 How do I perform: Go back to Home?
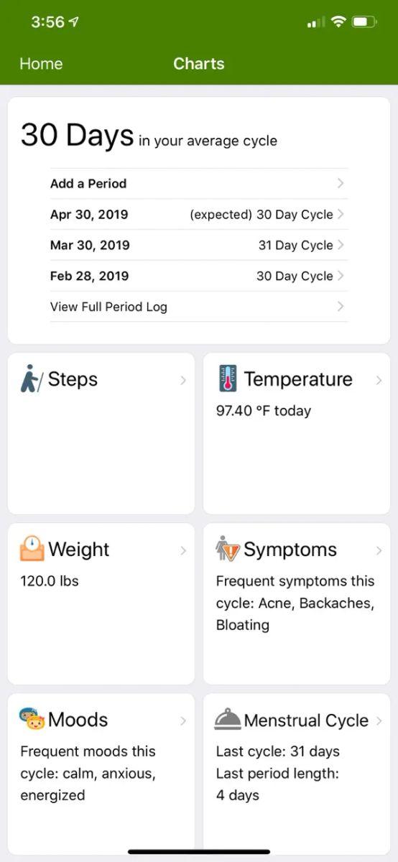tap(41, 64)
